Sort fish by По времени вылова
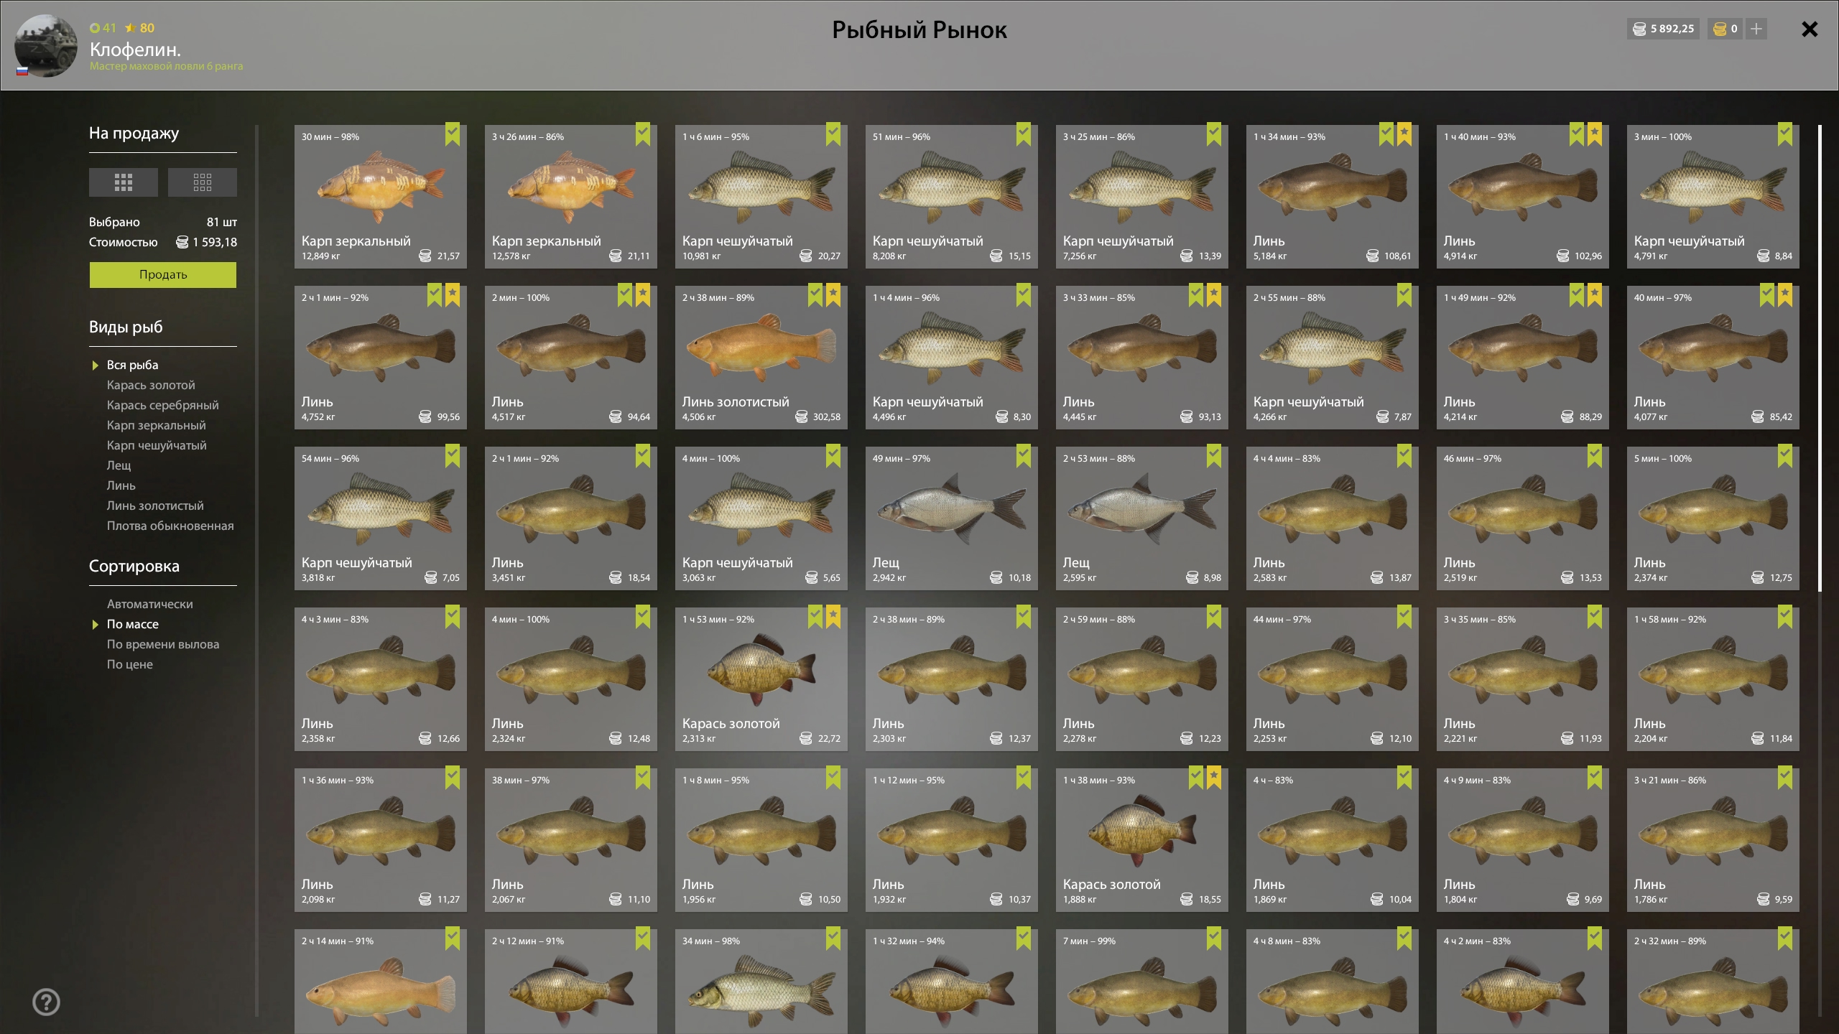Image resolution: width=1839 pixels, height=1034 pixels. [163, 644]
